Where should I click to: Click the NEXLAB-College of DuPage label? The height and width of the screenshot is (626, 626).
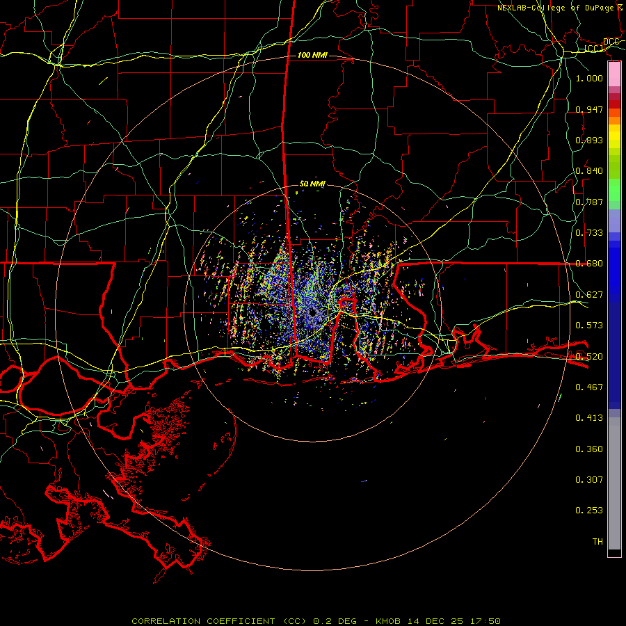[555, 8]
